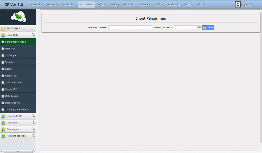This screenshot has height=153, width=262.
Task: Open Sply Buah Luar entry
Action: pos(18,82)
